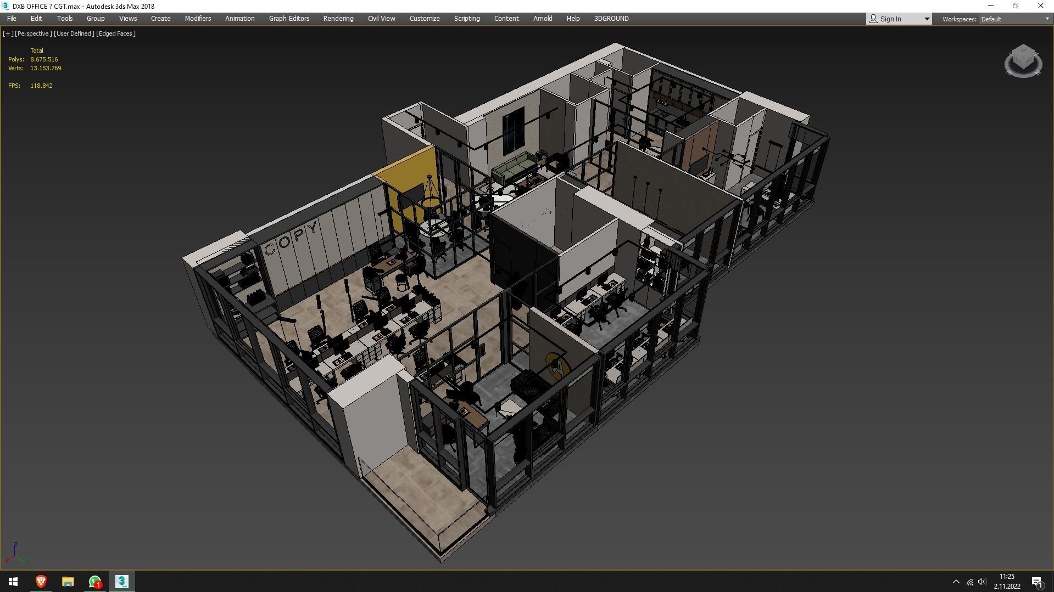Open File Explorer from taskbar
Screen dimensions: 1054x592
pyautogui.click(x=68, y=582)
